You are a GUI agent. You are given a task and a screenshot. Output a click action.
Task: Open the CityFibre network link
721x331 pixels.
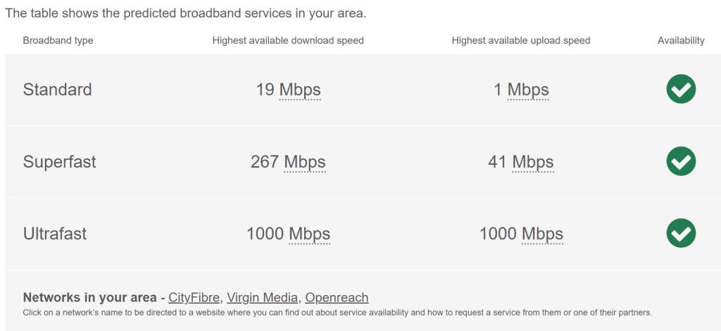[x=194, y=297]
